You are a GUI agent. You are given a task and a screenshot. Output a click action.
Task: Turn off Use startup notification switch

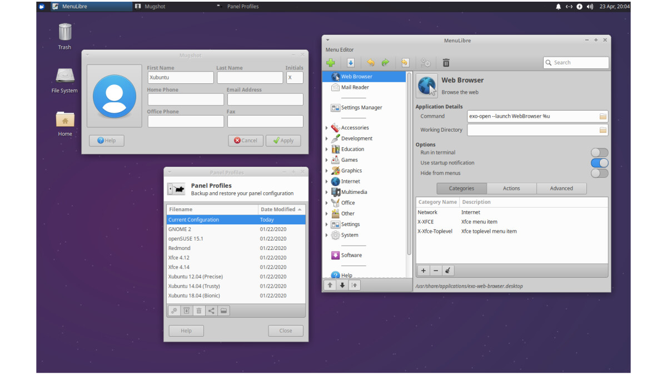tap(599, 163)
